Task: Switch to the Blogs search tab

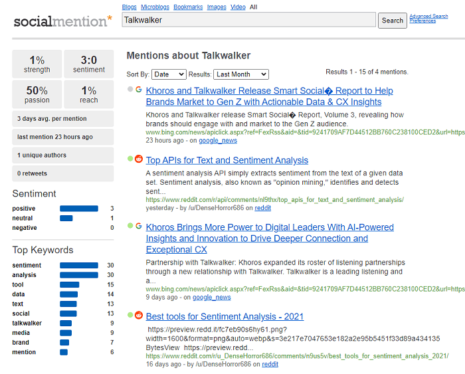Action: (130, 7)
